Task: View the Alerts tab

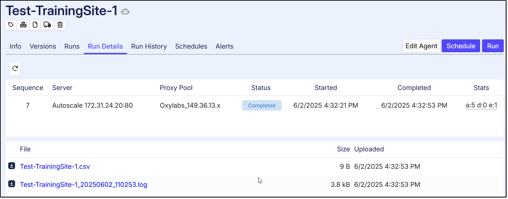Action: 224,46
